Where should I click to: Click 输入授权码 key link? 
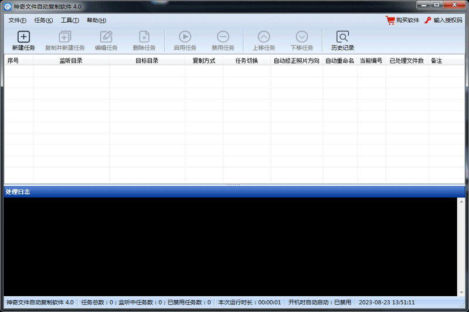pos(443,20)
